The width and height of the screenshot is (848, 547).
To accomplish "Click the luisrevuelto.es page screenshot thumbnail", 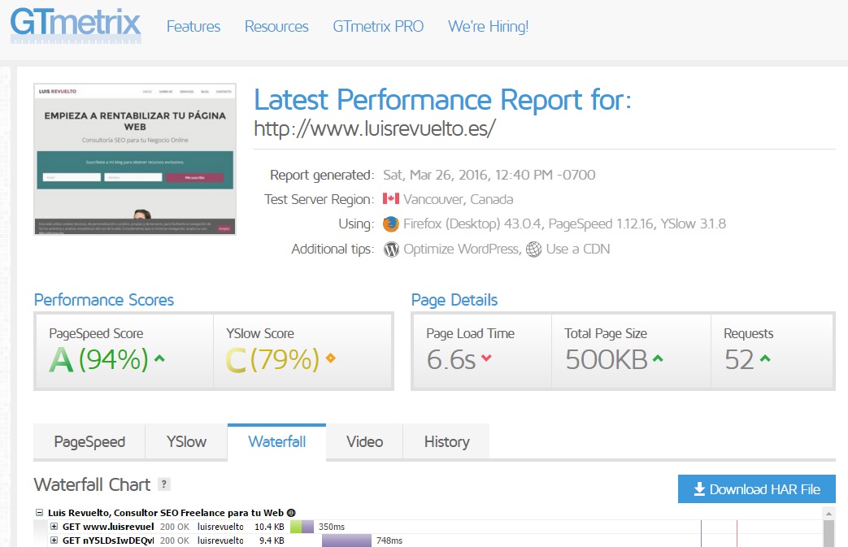I will pyautogui.click(x=135, y=159).
